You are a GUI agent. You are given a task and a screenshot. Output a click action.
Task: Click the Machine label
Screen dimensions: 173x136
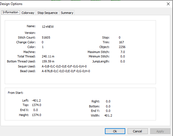(x=30, y=52)
